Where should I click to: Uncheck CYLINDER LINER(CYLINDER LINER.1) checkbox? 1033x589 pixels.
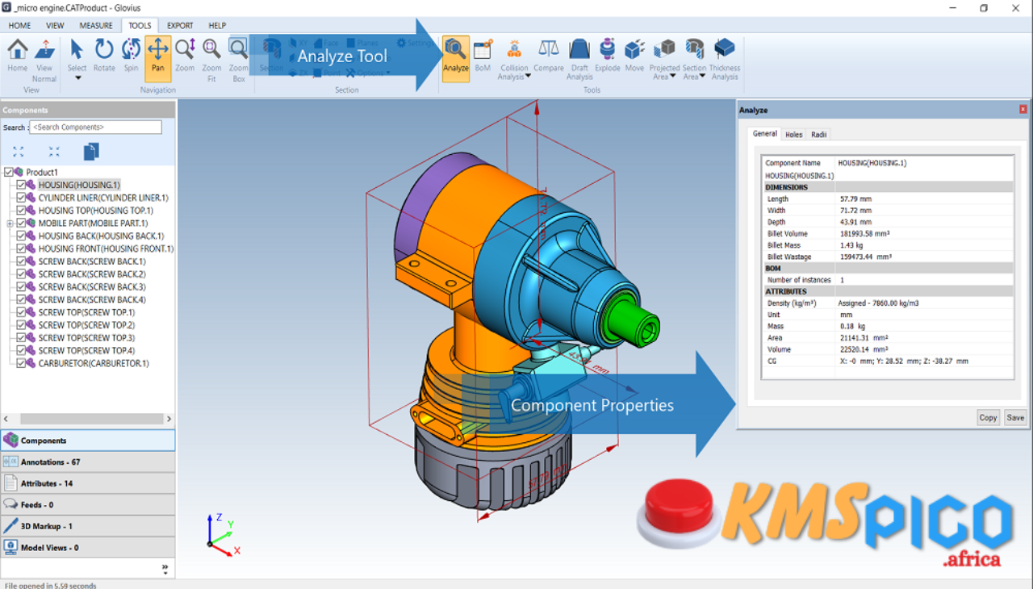click(21, 198)
